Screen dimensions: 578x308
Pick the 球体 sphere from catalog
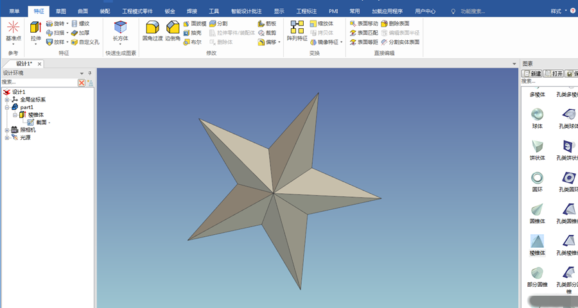(x=537, y=118)
